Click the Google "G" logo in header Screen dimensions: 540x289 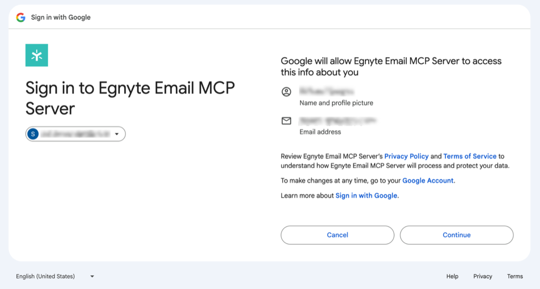coord(21,17)
